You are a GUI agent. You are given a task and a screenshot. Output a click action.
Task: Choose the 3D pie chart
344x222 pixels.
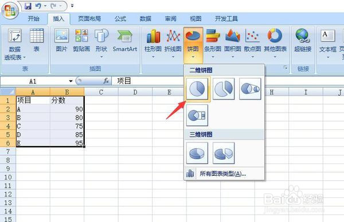coord(197,153)
